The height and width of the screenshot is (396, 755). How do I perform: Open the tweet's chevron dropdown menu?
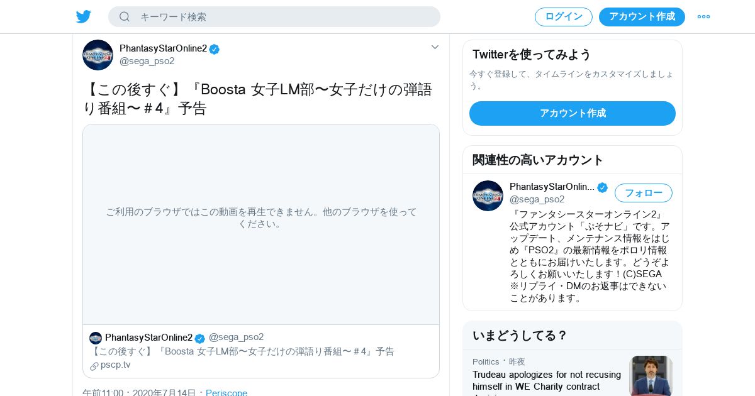tap(435, 47)
